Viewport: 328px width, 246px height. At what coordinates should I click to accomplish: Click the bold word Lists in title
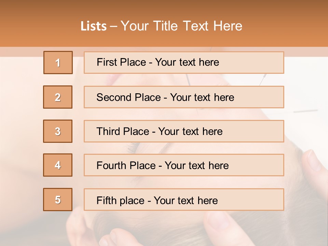pos(94,26)
